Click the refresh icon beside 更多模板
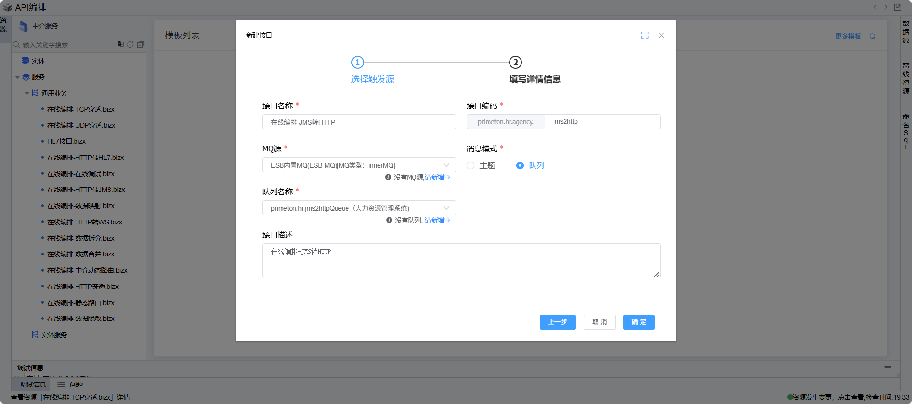912x404 pixels. coord(872,36)
